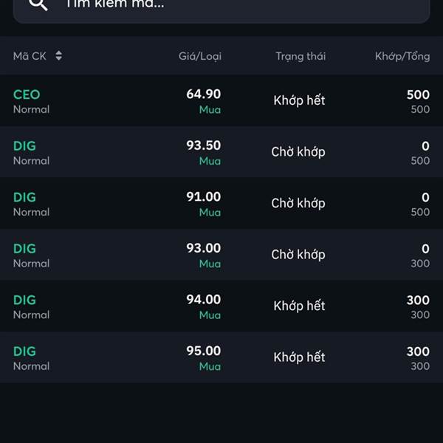Screen dimensions: 443x443
Task: Open the CEO order at 64.90
Action: tap(221, 101)
